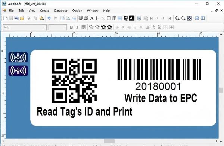Select the Table creation tool
The width and height of the screenshot is (224, 146).
pyautogui.click(x=114, y=18)
